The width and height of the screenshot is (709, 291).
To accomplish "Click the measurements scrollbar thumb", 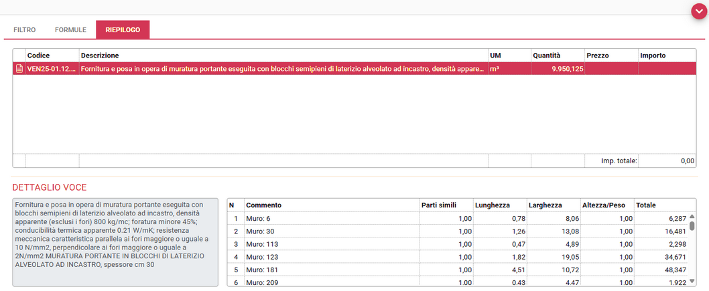I will [x=692, y=225].
